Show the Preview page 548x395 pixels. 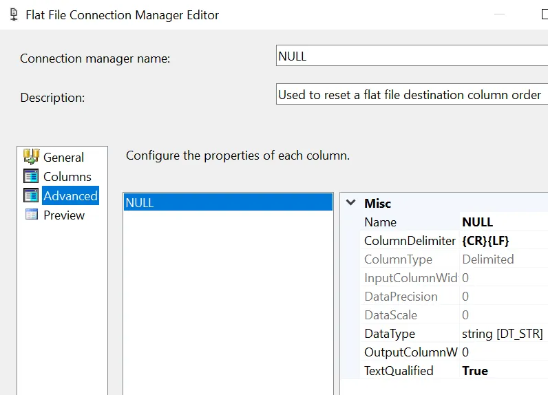point(64,215)
